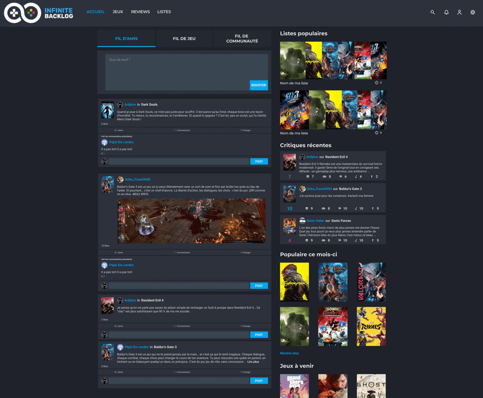Open comments on Goku_Furax9000's post
483x398 pixels.
[x=182, y=252]
